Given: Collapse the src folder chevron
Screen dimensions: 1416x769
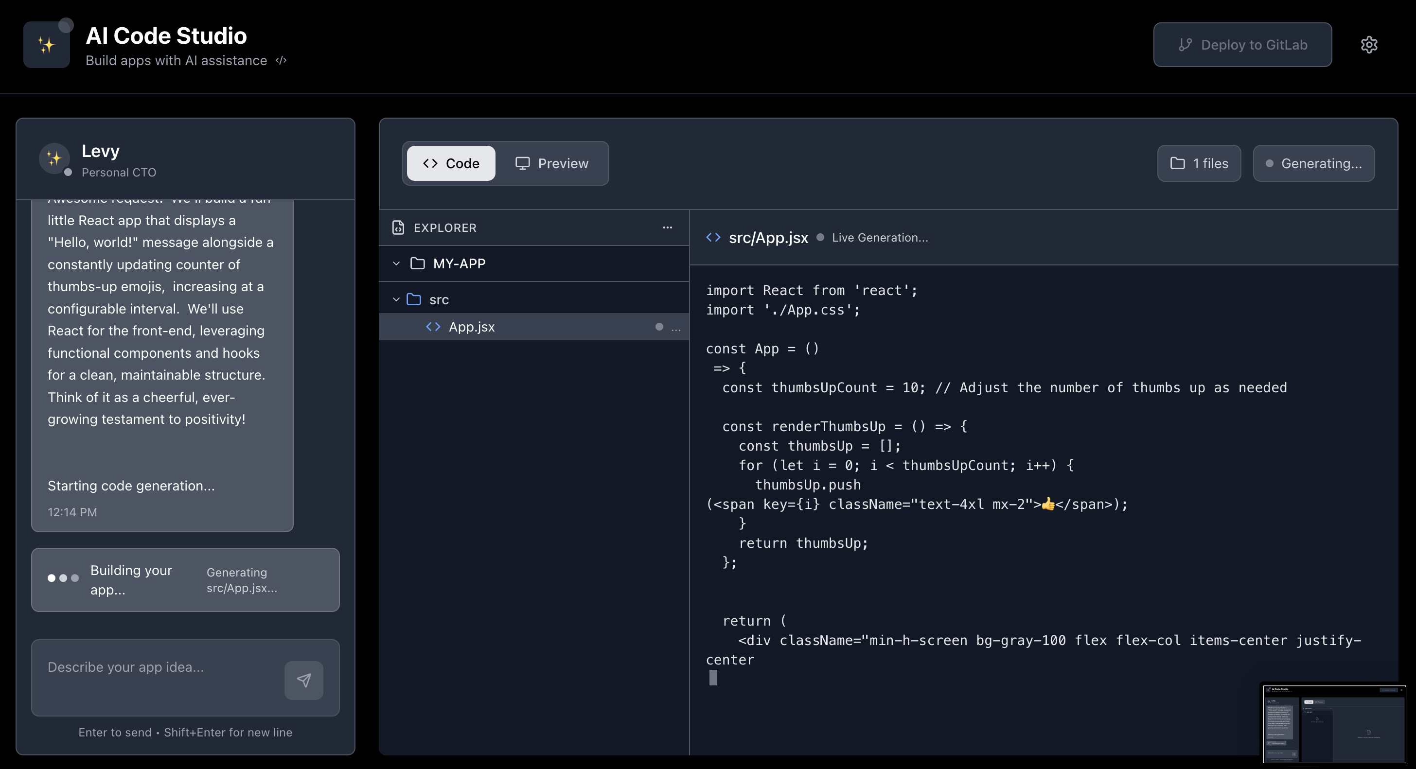Looking at the screenshot, I should coord(396,299).
